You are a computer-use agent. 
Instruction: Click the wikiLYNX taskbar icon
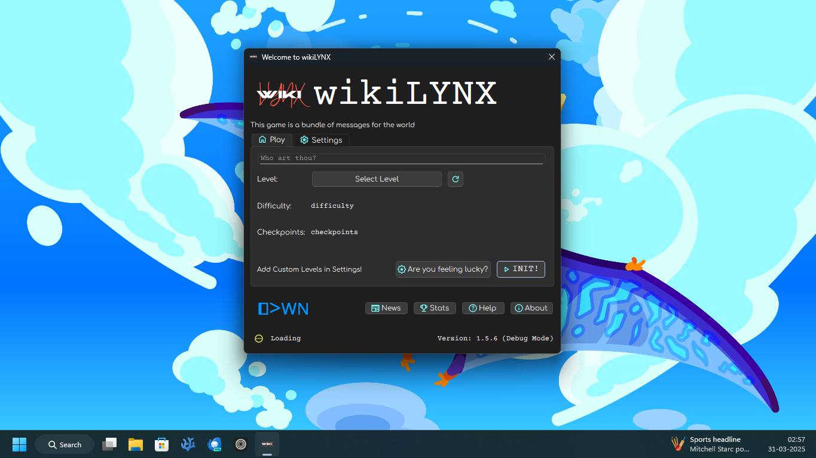(x=267, y=444)
